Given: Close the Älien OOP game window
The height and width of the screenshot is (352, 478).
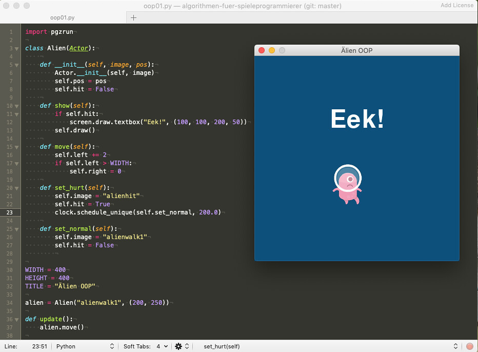Looking at the screenshot, I should tap(262, 50).
